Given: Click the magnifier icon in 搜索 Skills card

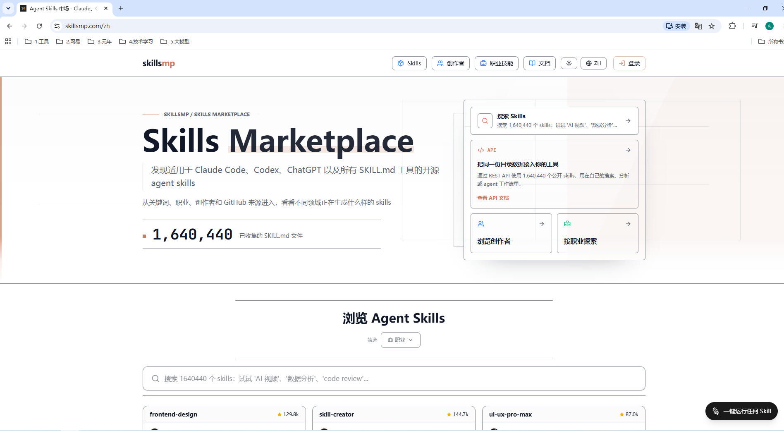Looking at the screenshot, I should click(485, 121).
